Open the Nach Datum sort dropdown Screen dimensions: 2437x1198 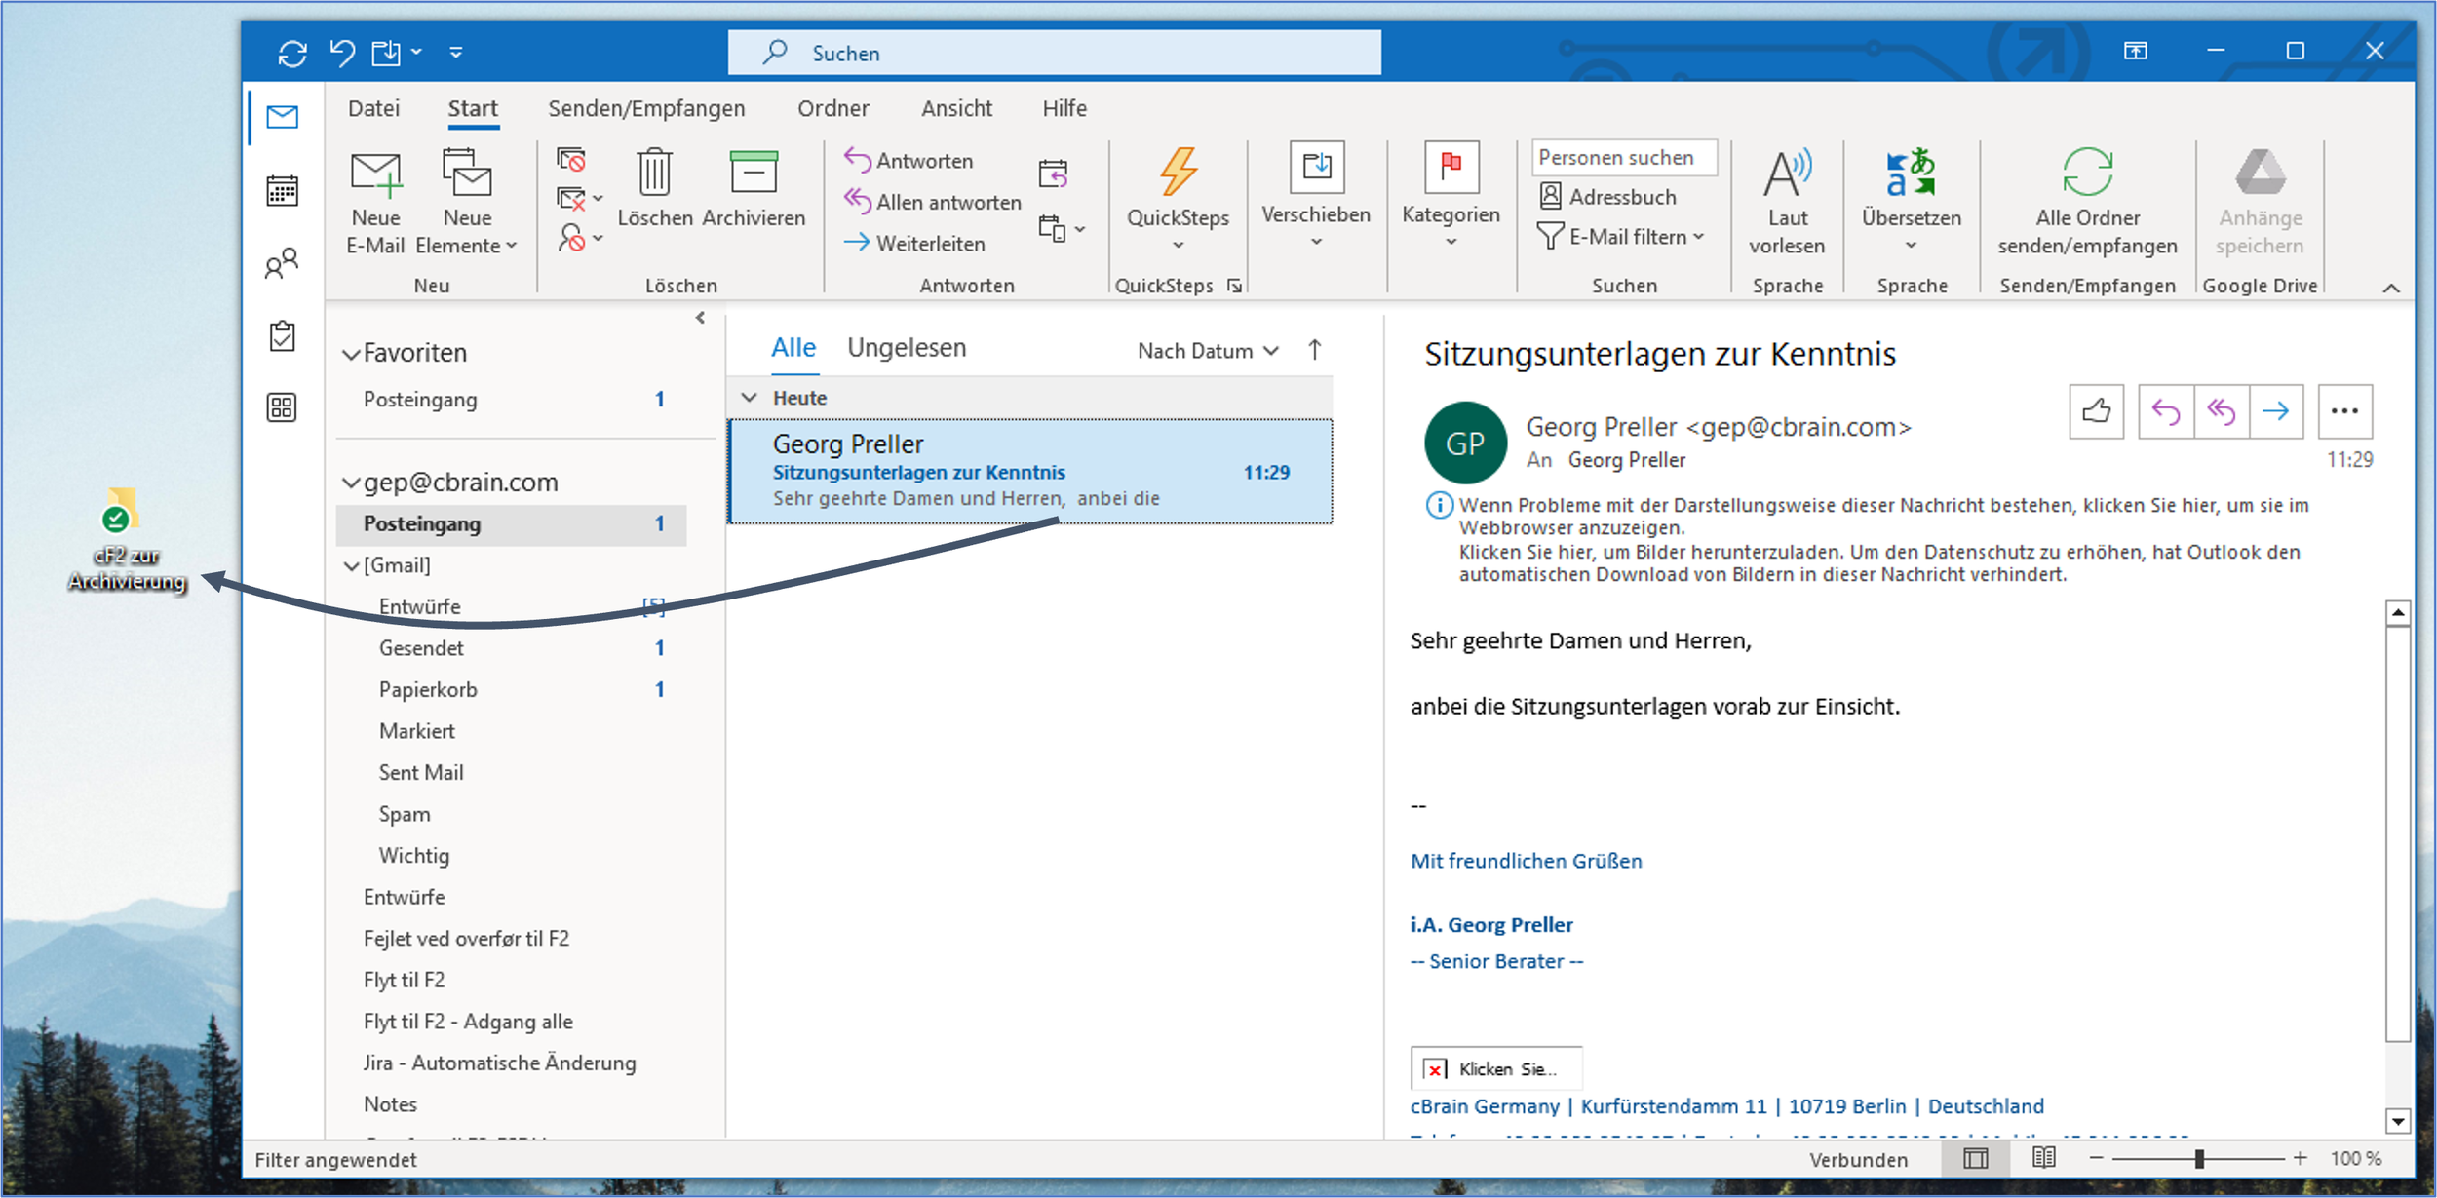(x=1207, y=351)
